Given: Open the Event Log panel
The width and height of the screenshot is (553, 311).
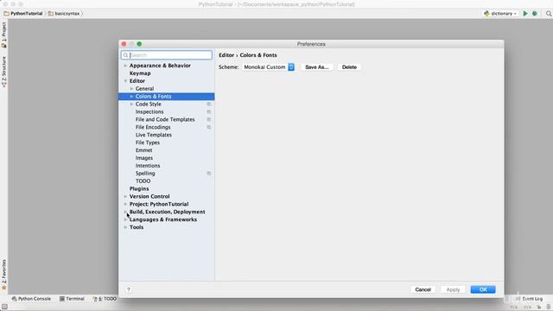Looking at the screenshot, I should (x=529, y=299).
